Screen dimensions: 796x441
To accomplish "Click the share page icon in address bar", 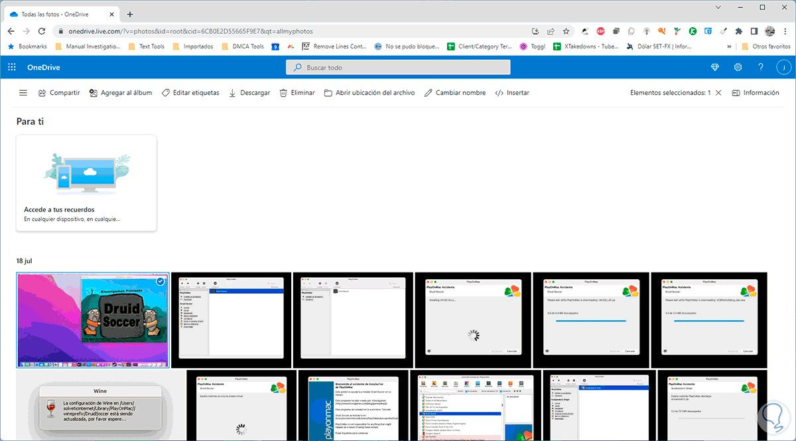I will [551, 31].
